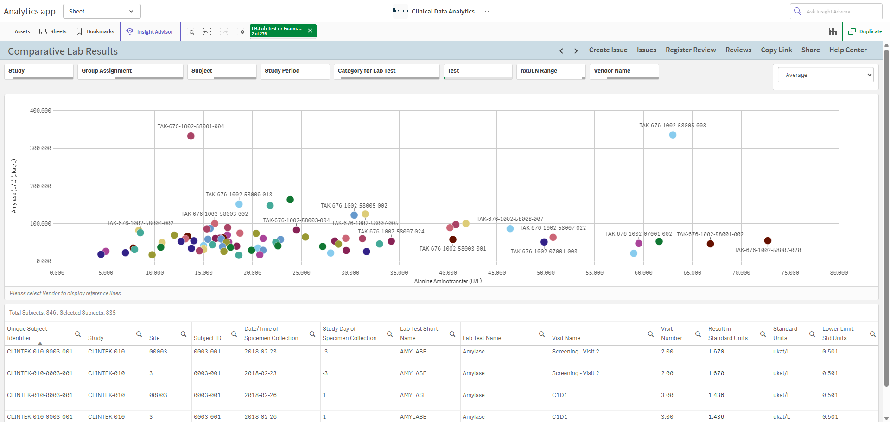Click the step back selection icon

(x=207, y=31)
